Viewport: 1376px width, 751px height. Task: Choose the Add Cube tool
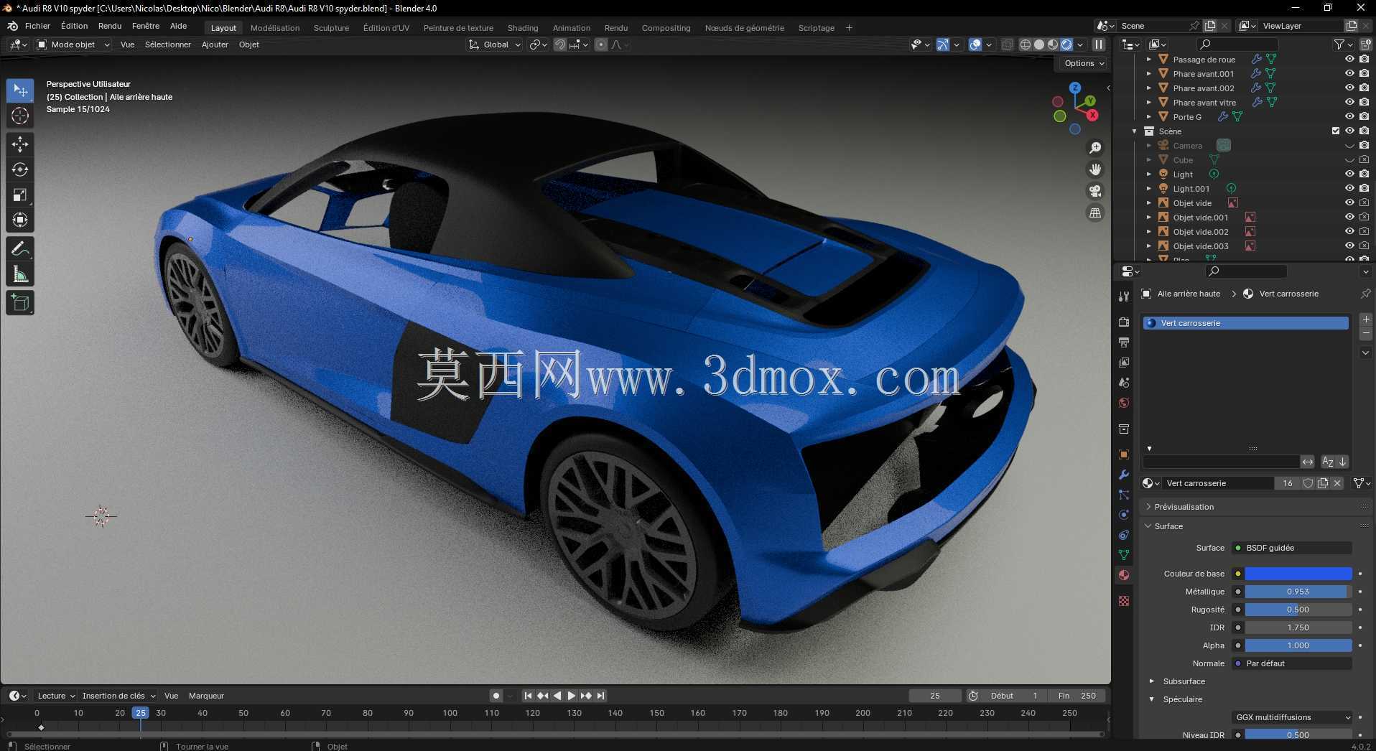click(x=20, y=303)
